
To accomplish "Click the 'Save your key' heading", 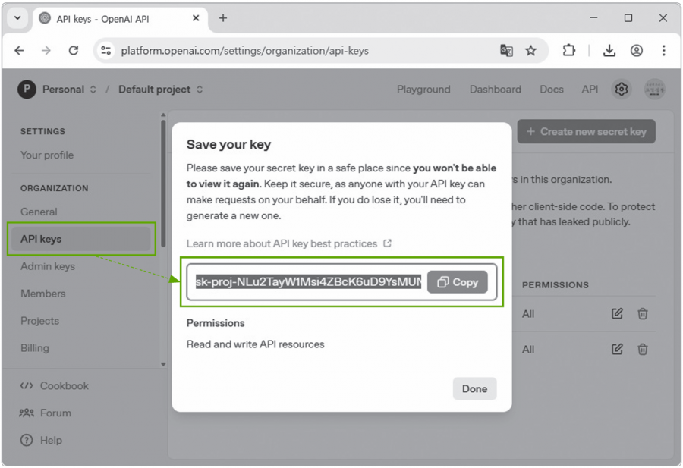I will [228, 145].
